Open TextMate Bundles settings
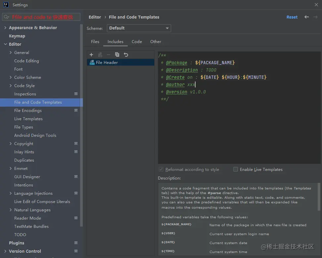322x258 pixels. 31,226
